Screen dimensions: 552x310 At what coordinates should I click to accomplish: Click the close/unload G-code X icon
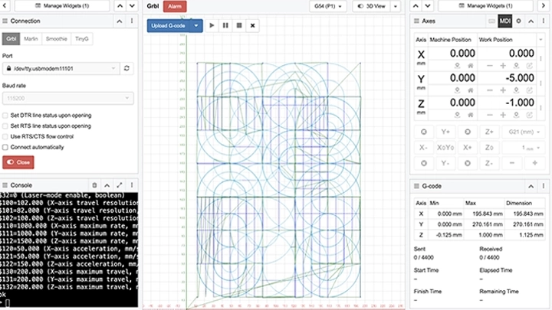253,25
